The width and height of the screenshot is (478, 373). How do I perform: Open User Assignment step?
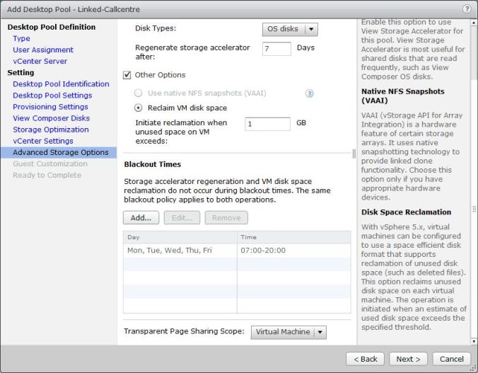click(x=42, y=50)
